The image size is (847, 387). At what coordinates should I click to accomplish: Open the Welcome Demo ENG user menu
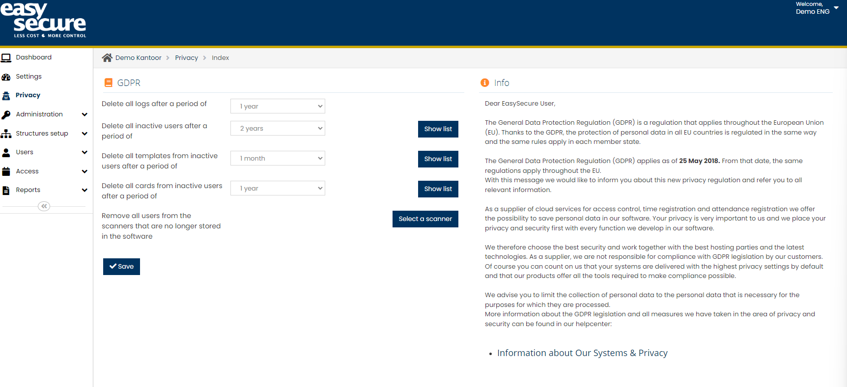816,8
